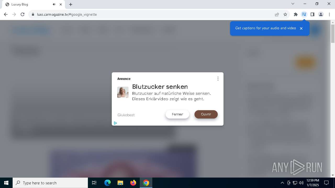Bookmark this tab with the star
This screenshot has width=335, height=188.
click(285, 14)
